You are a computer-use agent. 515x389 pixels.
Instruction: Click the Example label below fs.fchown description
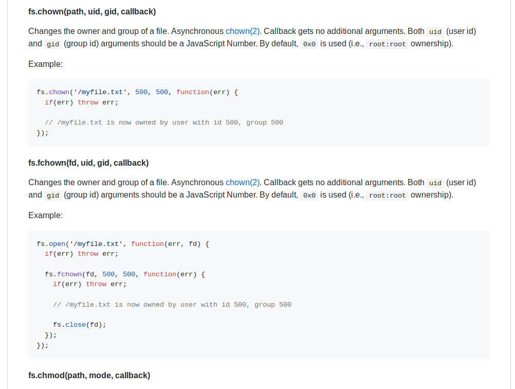pos(45,215)
